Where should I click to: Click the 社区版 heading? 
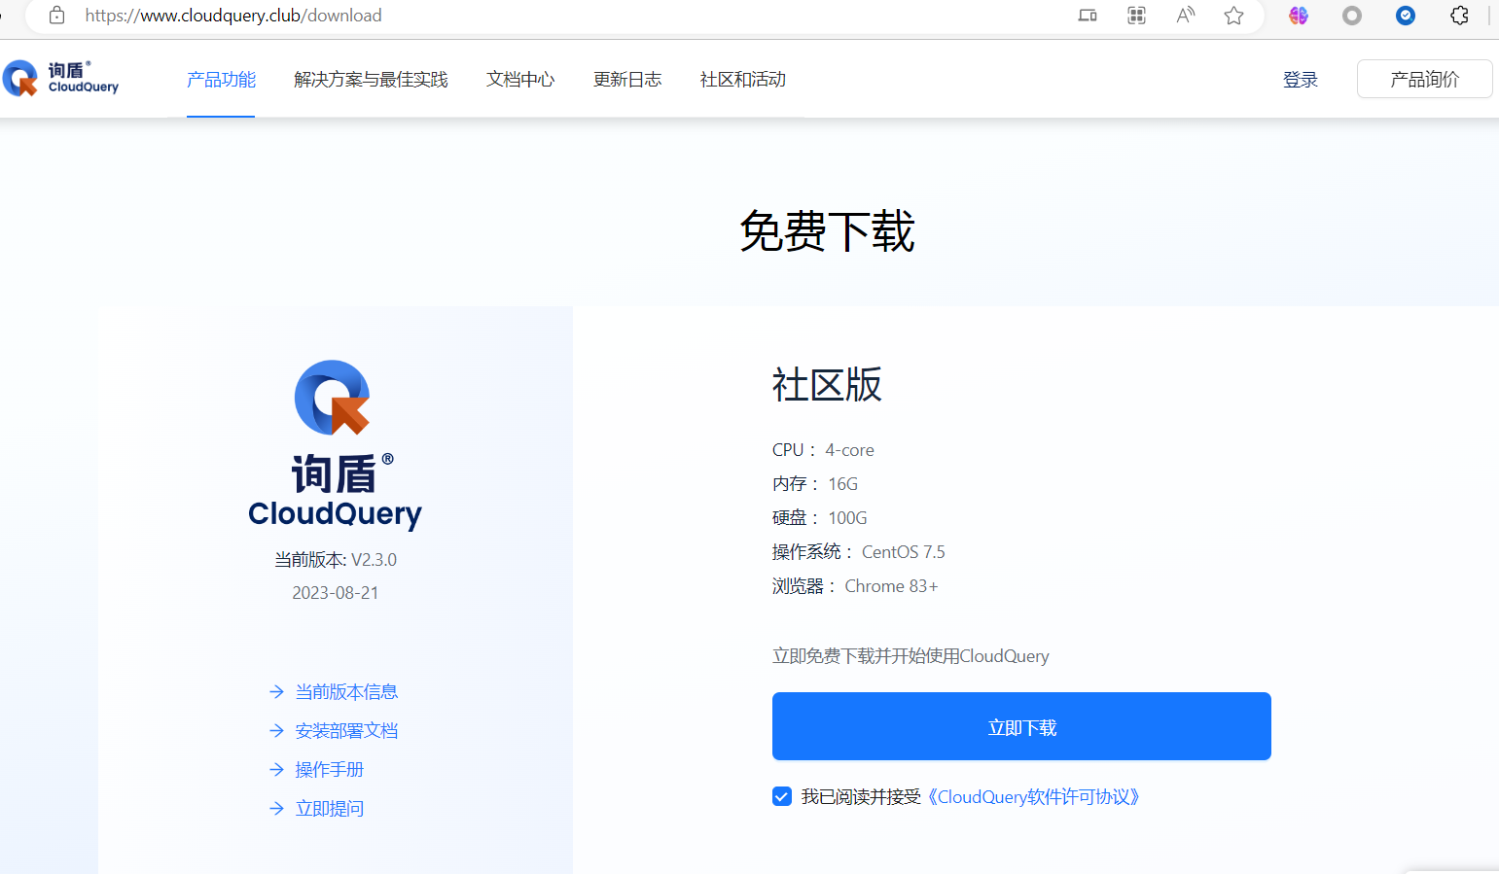(x=827, y=385)
